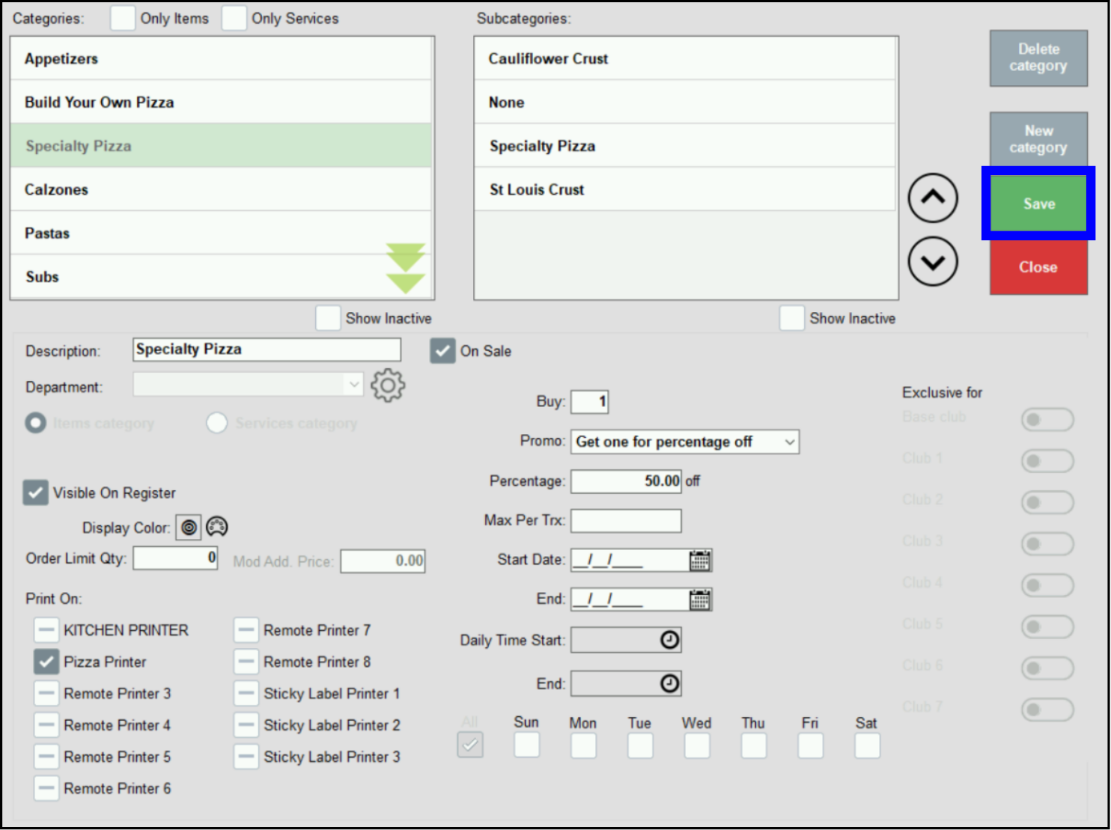Enable Remote Printer 7 checkbox
1111x830 pixels.
click(246, 630)
